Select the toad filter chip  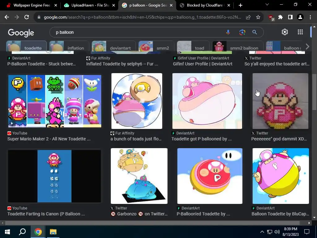(x=193, y=46)
